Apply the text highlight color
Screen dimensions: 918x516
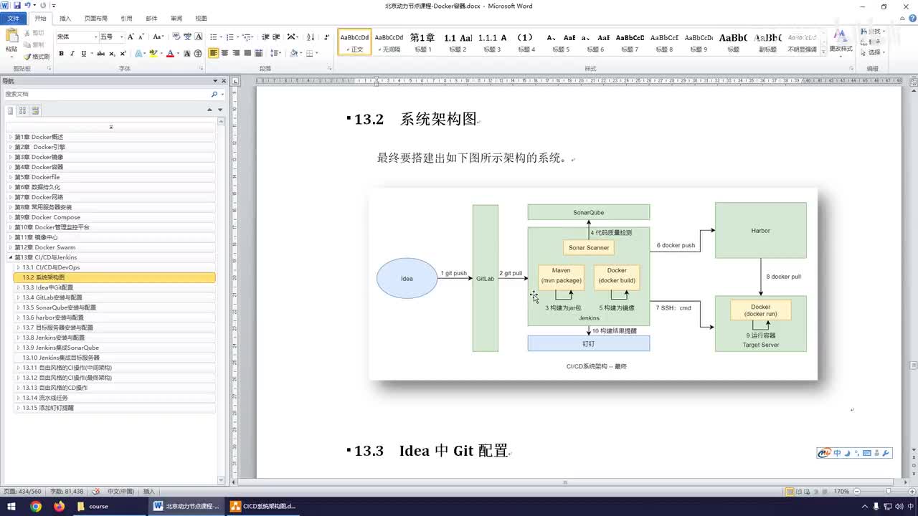(153, 53)
